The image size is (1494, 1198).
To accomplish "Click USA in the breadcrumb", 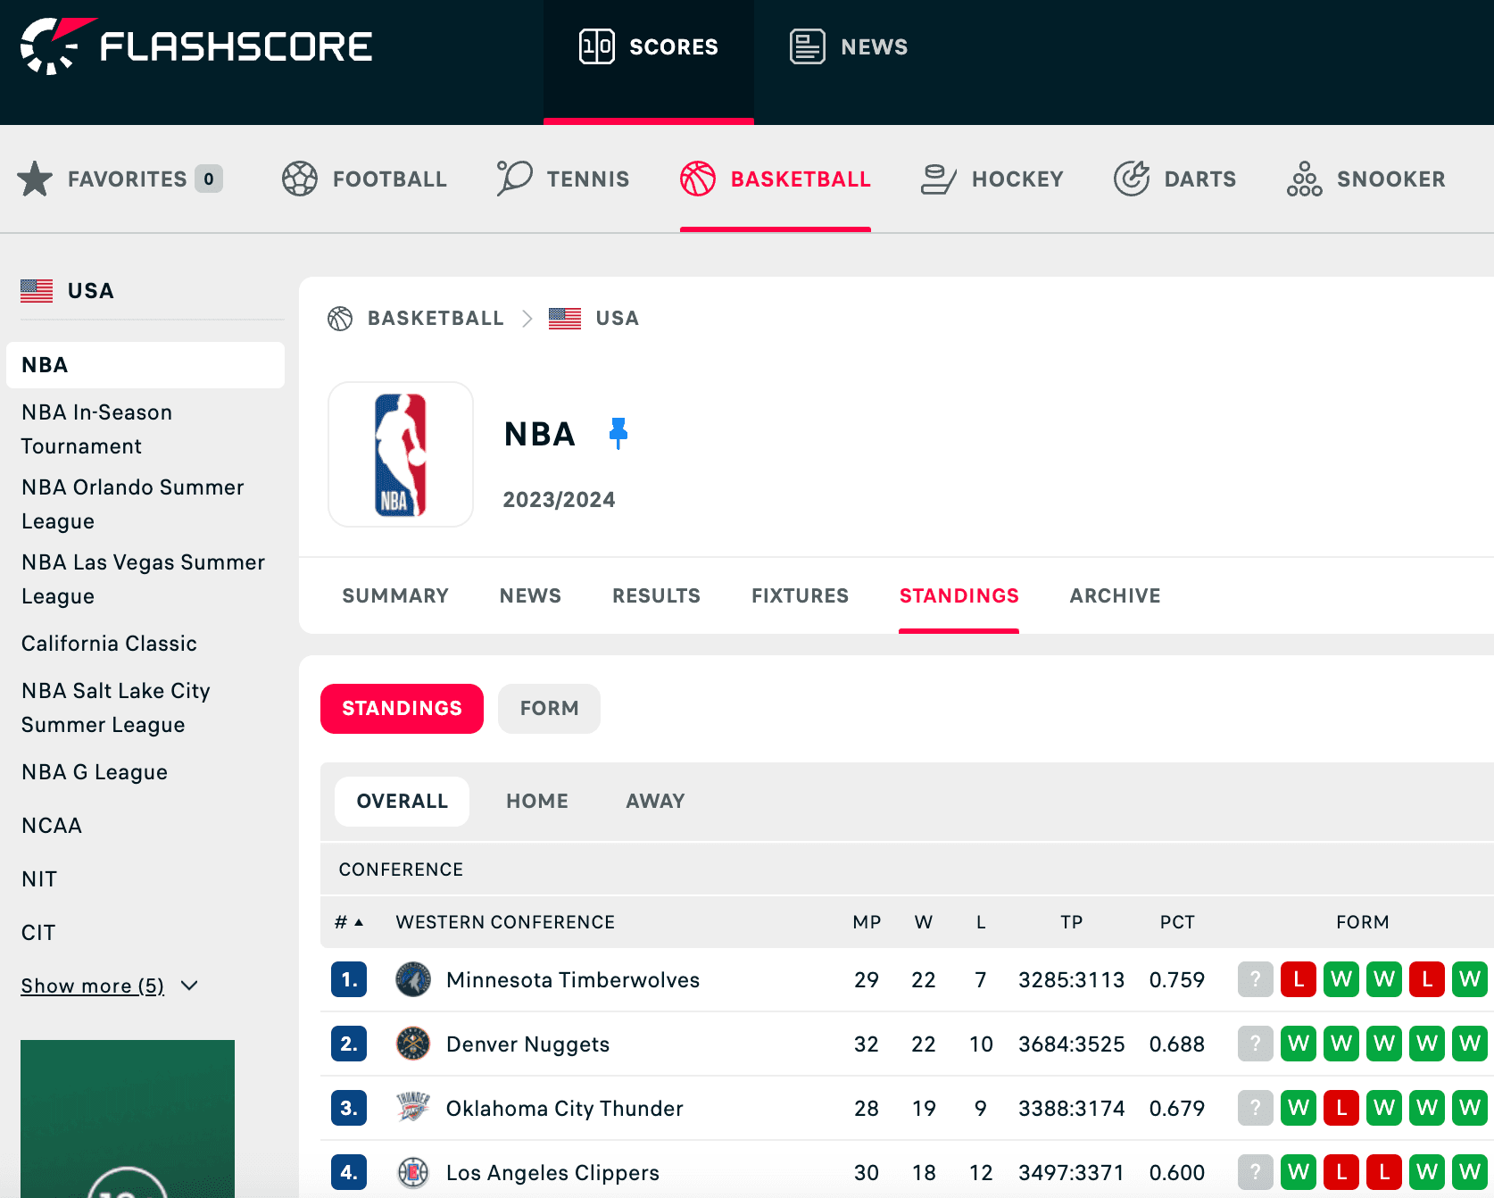I will point(618,319).
